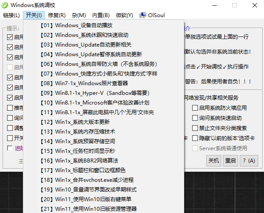Click the ? (A) help button
264x213 pixels.
[x=249, y=161]
